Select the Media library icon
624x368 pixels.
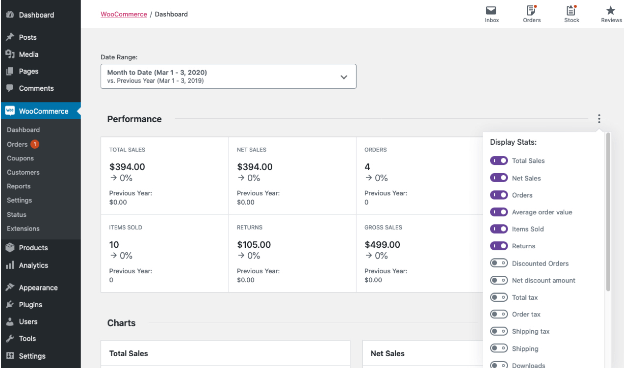click(x=10, y=54)
